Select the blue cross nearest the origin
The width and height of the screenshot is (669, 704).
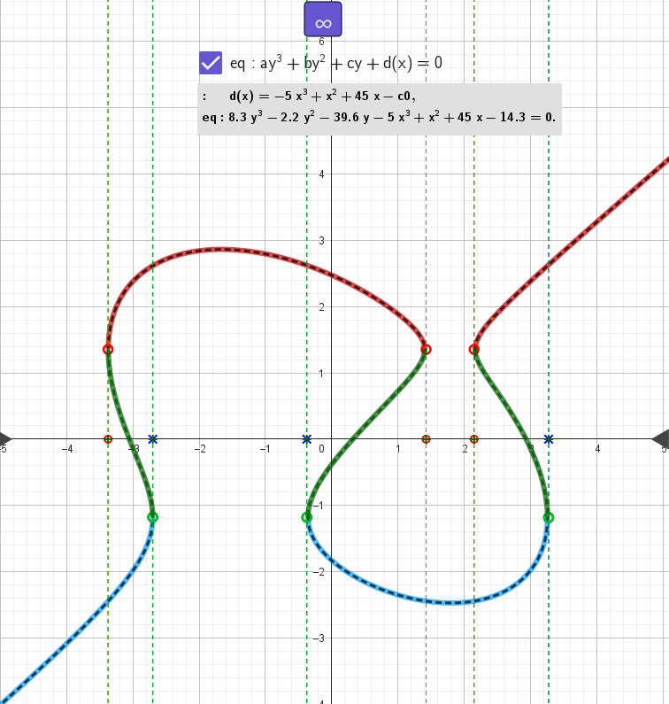pos(307,439)
